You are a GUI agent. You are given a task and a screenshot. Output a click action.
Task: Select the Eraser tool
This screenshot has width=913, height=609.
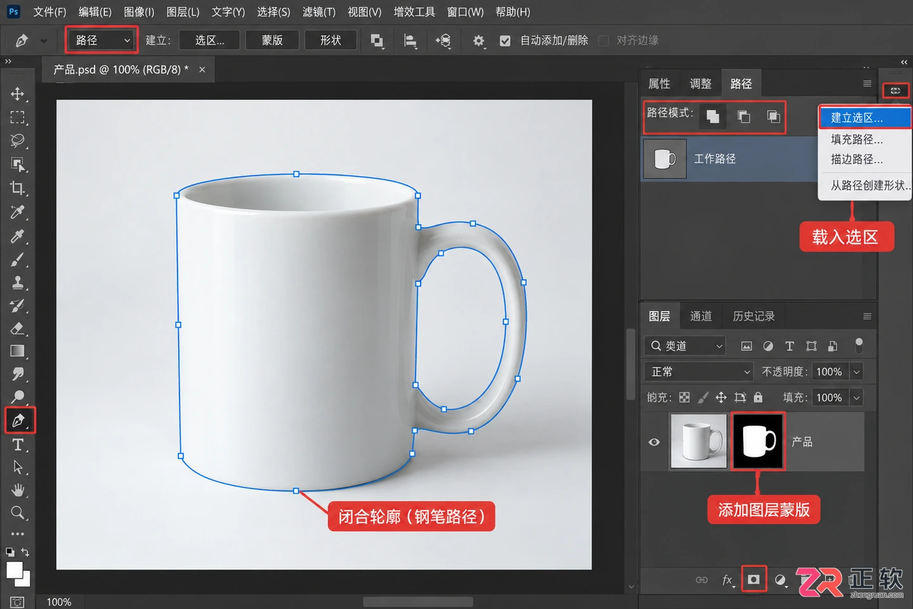tap(17, 329)
